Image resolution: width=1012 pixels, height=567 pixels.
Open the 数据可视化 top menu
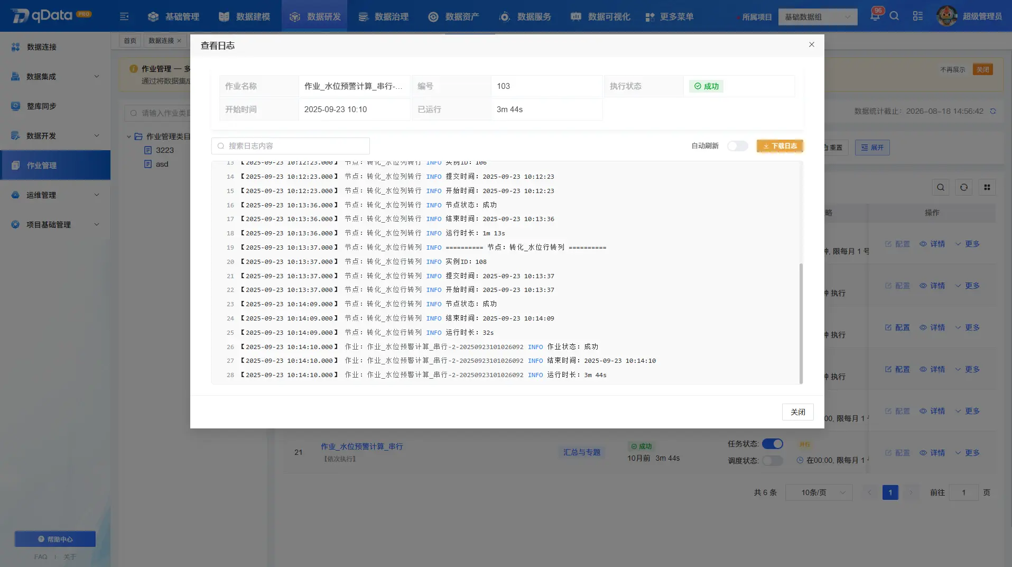coord(600,17)
